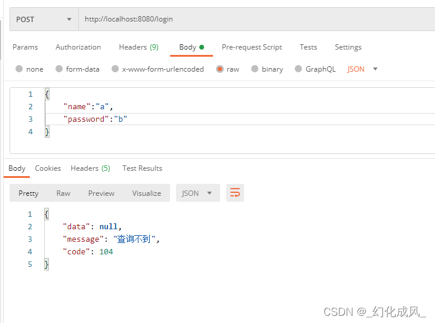
Task: Select the form-data radio button
Action: click(x=59, y=69)
